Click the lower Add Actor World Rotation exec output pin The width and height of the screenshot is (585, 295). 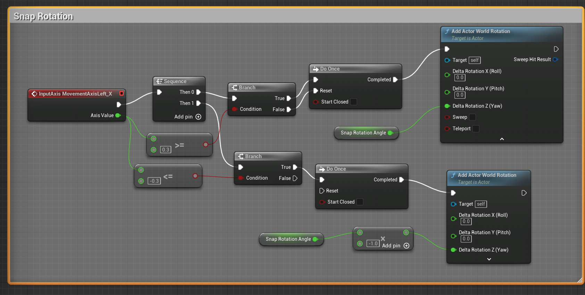click(x=524, y=193)
